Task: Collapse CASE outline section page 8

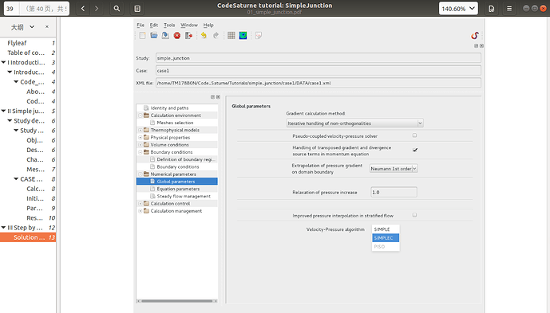Action: (x=16, y=179)
